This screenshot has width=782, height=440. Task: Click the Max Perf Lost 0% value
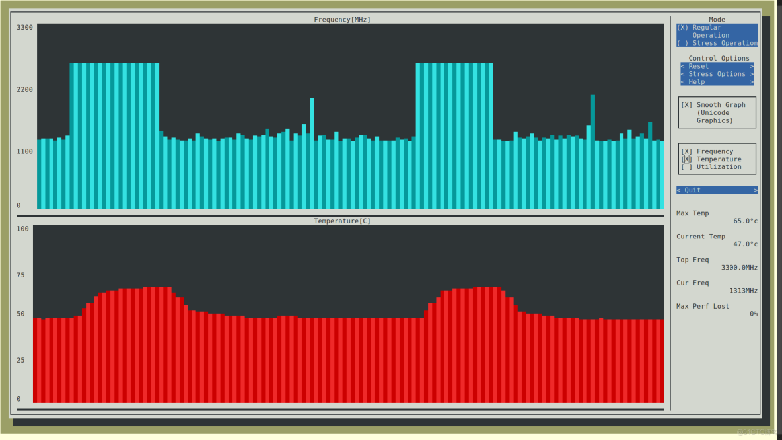click(x=754, y=314)
